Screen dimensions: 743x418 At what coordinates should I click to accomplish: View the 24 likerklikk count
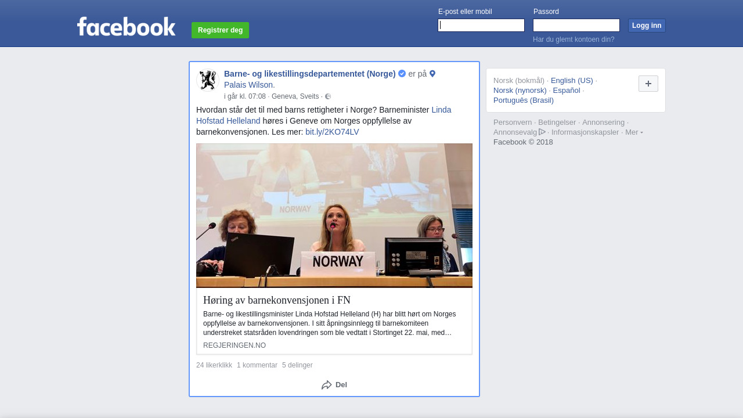click(x=214, y=365)
